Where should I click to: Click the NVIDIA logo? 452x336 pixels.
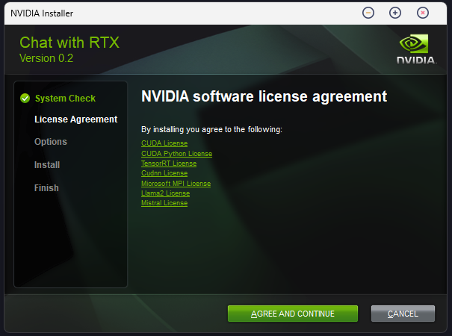click(416, 49)
